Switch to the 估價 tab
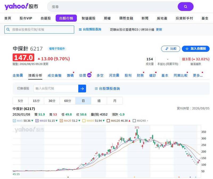The height and width of the screenshot is (179, 213). click(83, 75)
